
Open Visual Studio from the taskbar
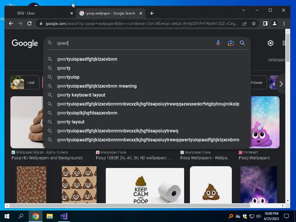[64, 216]
